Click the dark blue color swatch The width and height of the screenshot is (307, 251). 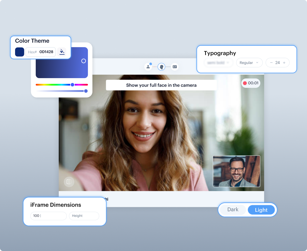(20, 52)
